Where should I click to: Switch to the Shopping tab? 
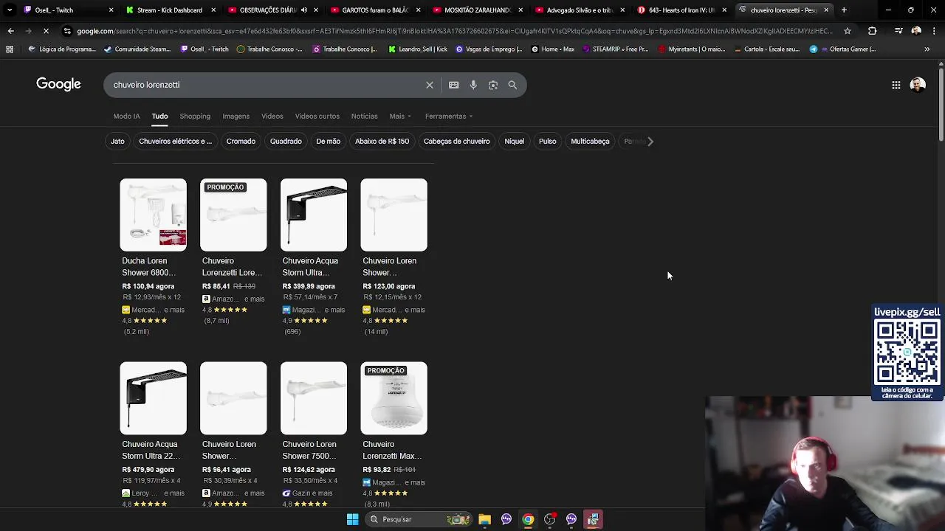[195, 116]
